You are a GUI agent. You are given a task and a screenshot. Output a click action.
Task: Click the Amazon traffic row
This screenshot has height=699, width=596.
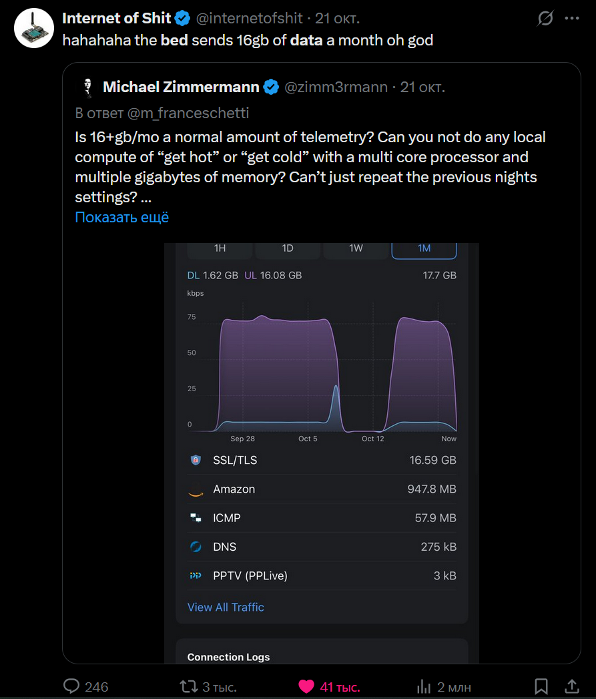pyautogui.click(x=322, y=489)
